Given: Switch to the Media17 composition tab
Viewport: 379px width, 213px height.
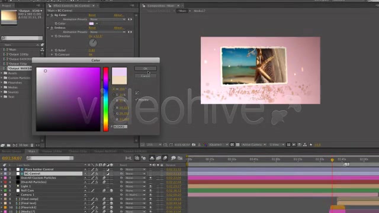Looking at the screenshot, I should pos(200,11).
